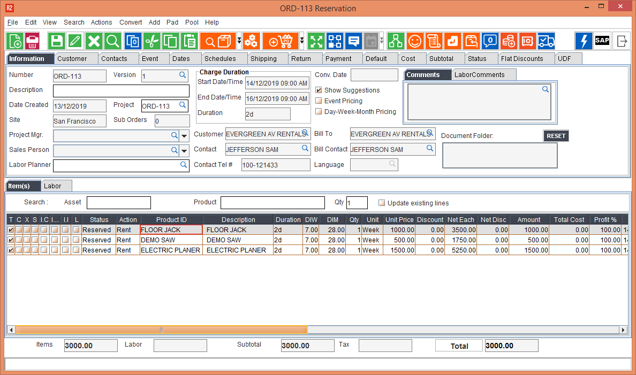
Task: Enable the Event Pricing checkbox
Action: point(319,101)
